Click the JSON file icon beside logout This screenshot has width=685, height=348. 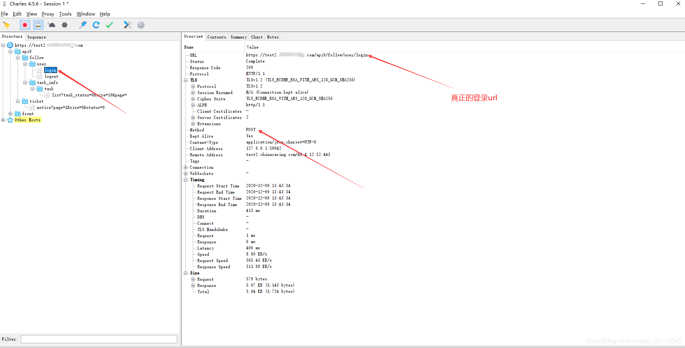tap(40, 77)
